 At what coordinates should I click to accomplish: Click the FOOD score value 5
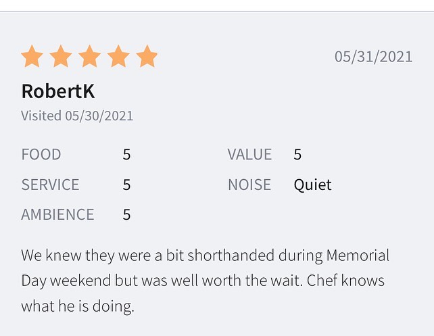pyautogui.click(x=126, y=154)
